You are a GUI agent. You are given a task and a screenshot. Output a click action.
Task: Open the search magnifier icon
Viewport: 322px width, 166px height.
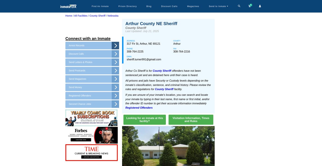click(239, 6)
